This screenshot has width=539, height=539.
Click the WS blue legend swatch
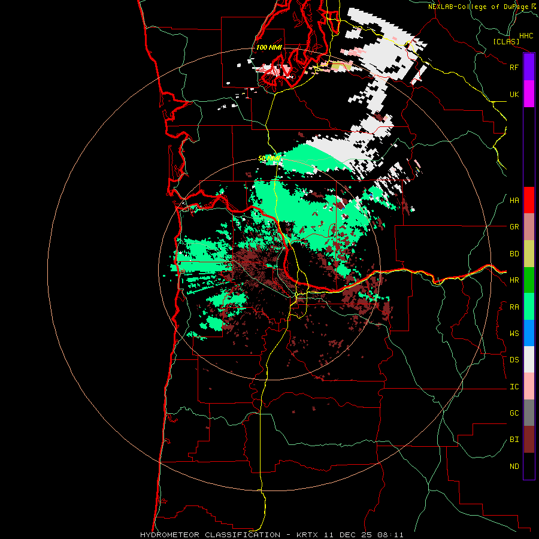coord(529,333)
